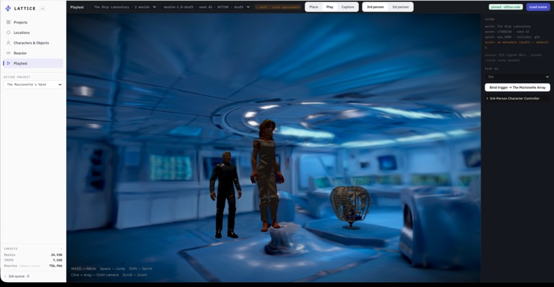Viewport: 554px width, 287px height.
Task: Click the LATTICE wordmark
Action: [x=25, y=8]
